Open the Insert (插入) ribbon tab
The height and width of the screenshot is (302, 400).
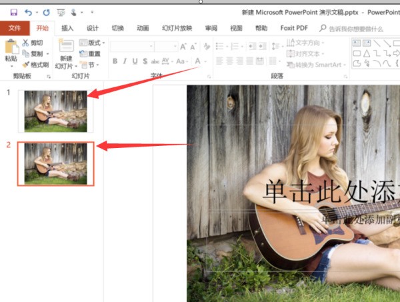67,29
